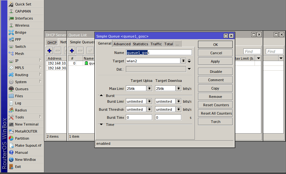Click the Exit icon in sidebar

click(11, 167)
